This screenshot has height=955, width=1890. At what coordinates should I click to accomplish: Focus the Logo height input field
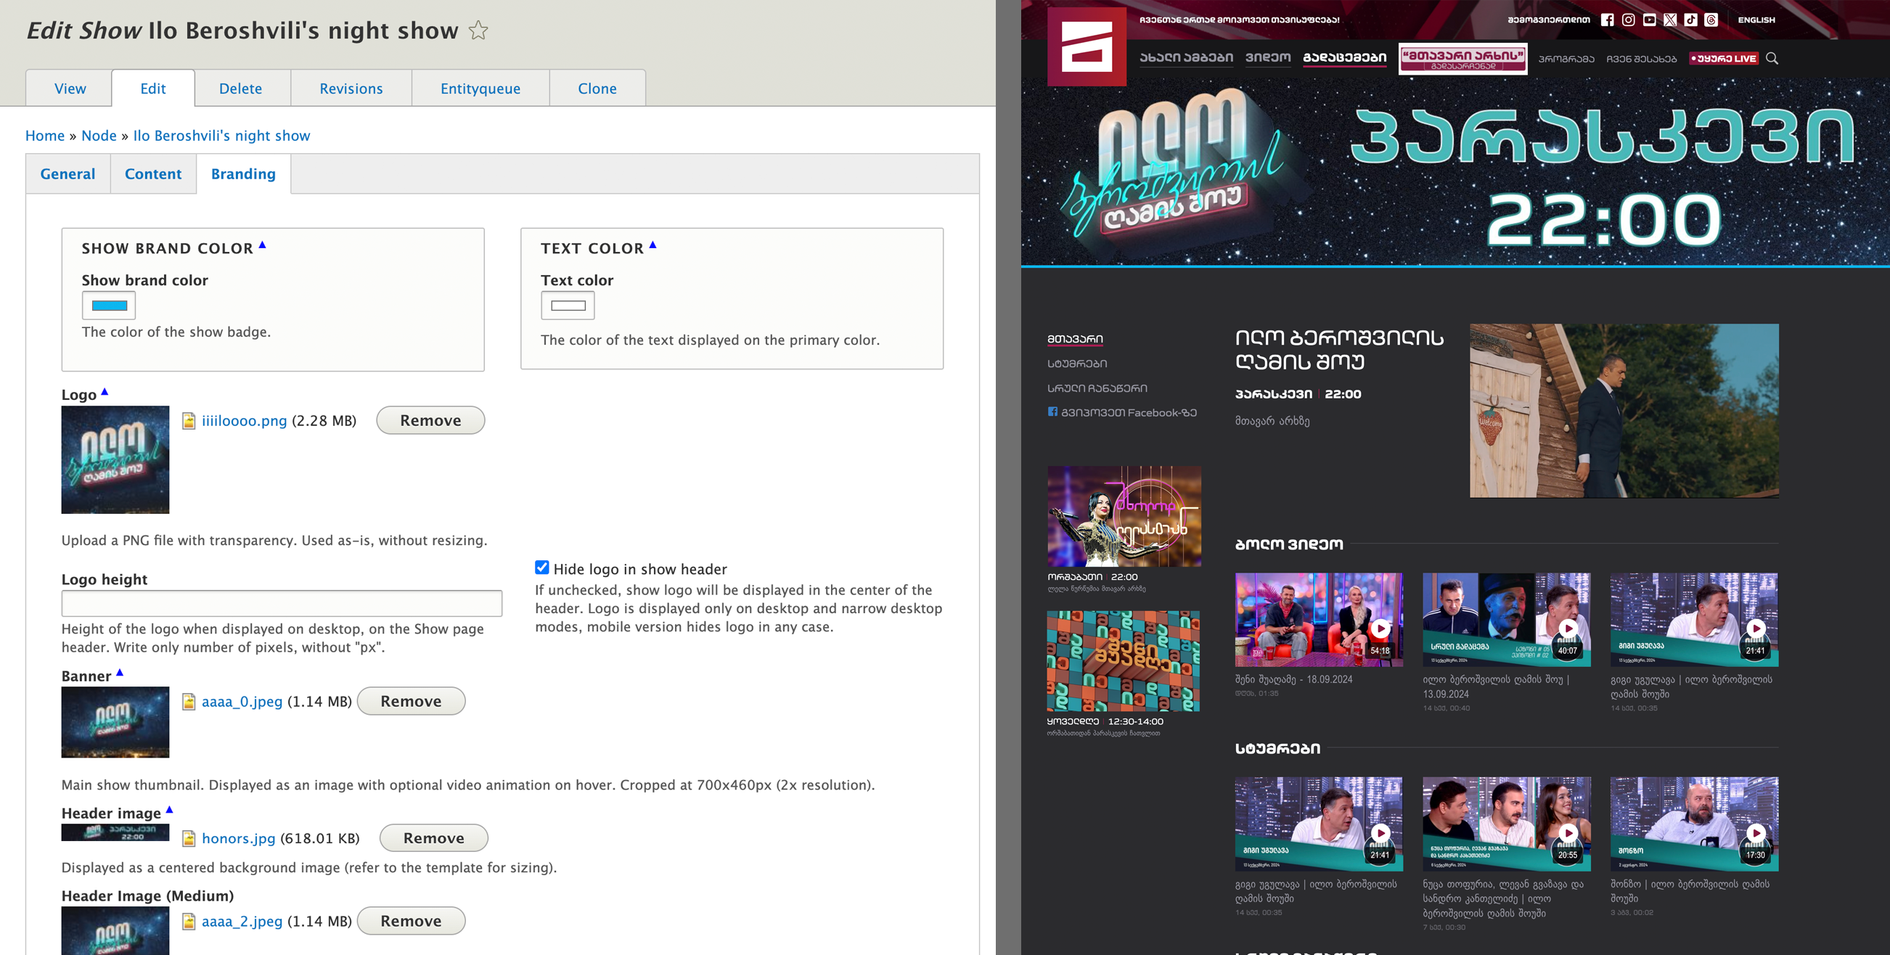click(282, 603)
